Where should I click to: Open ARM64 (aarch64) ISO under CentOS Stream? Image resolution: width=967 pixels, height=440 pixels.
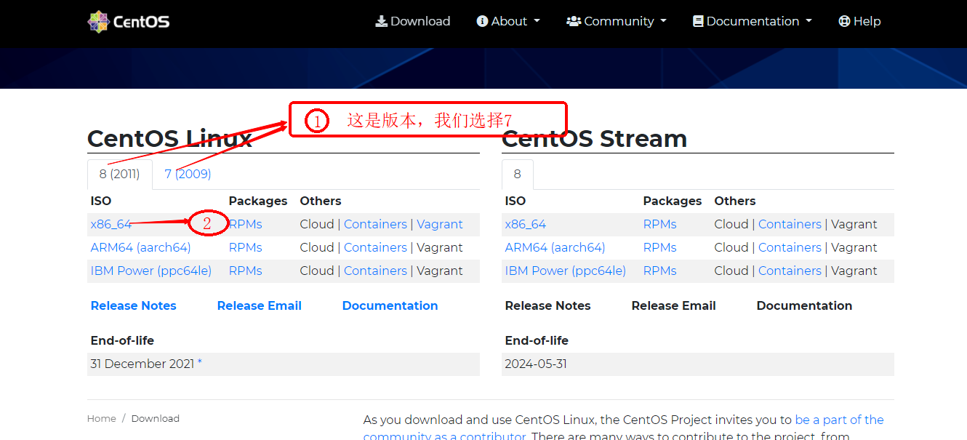tap(555, 247)
